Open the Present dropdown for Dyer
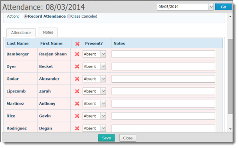 coord(94,66)
